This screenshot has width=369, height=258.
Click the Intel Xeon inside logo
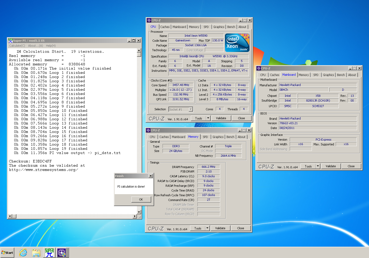pyautogui.click(x=237, y=42)
